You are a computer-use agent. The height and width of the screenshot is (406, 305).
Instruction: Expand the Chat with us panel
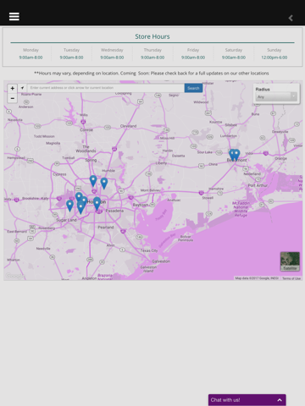(247, 400)
